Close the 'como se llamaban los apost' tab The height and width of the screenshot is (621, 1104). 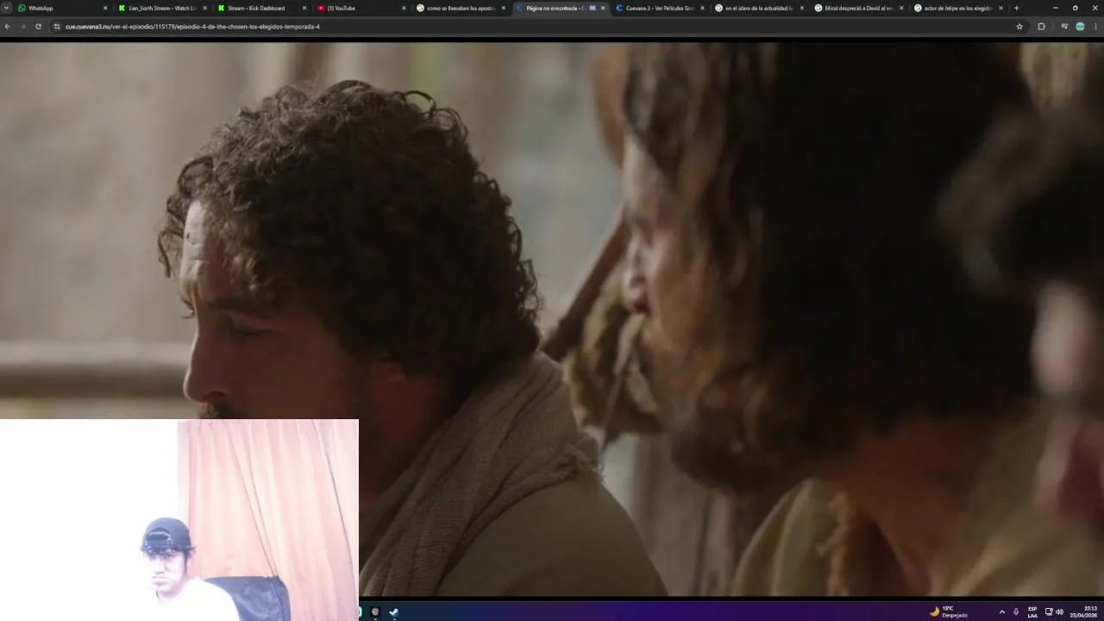[x=504, y=8]
